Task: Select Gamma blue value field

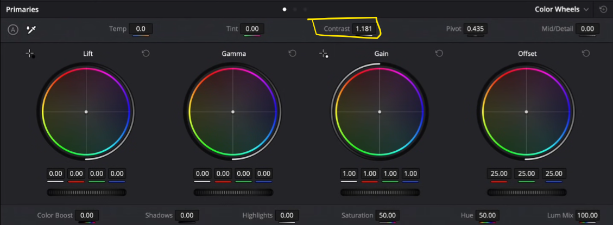Action: (264, 174)
